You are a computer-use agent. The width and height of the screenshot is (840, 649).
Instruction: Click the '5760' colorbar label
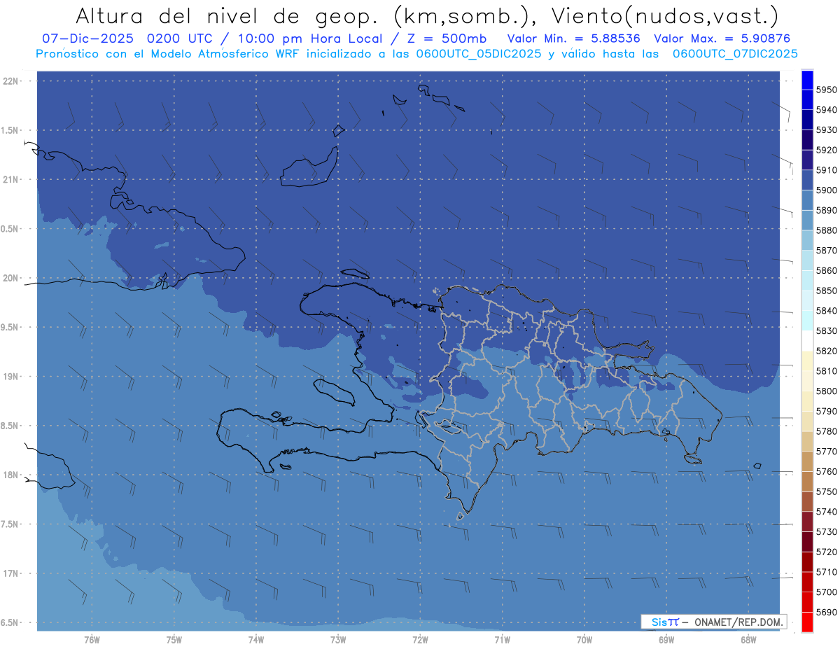[826, 471]
